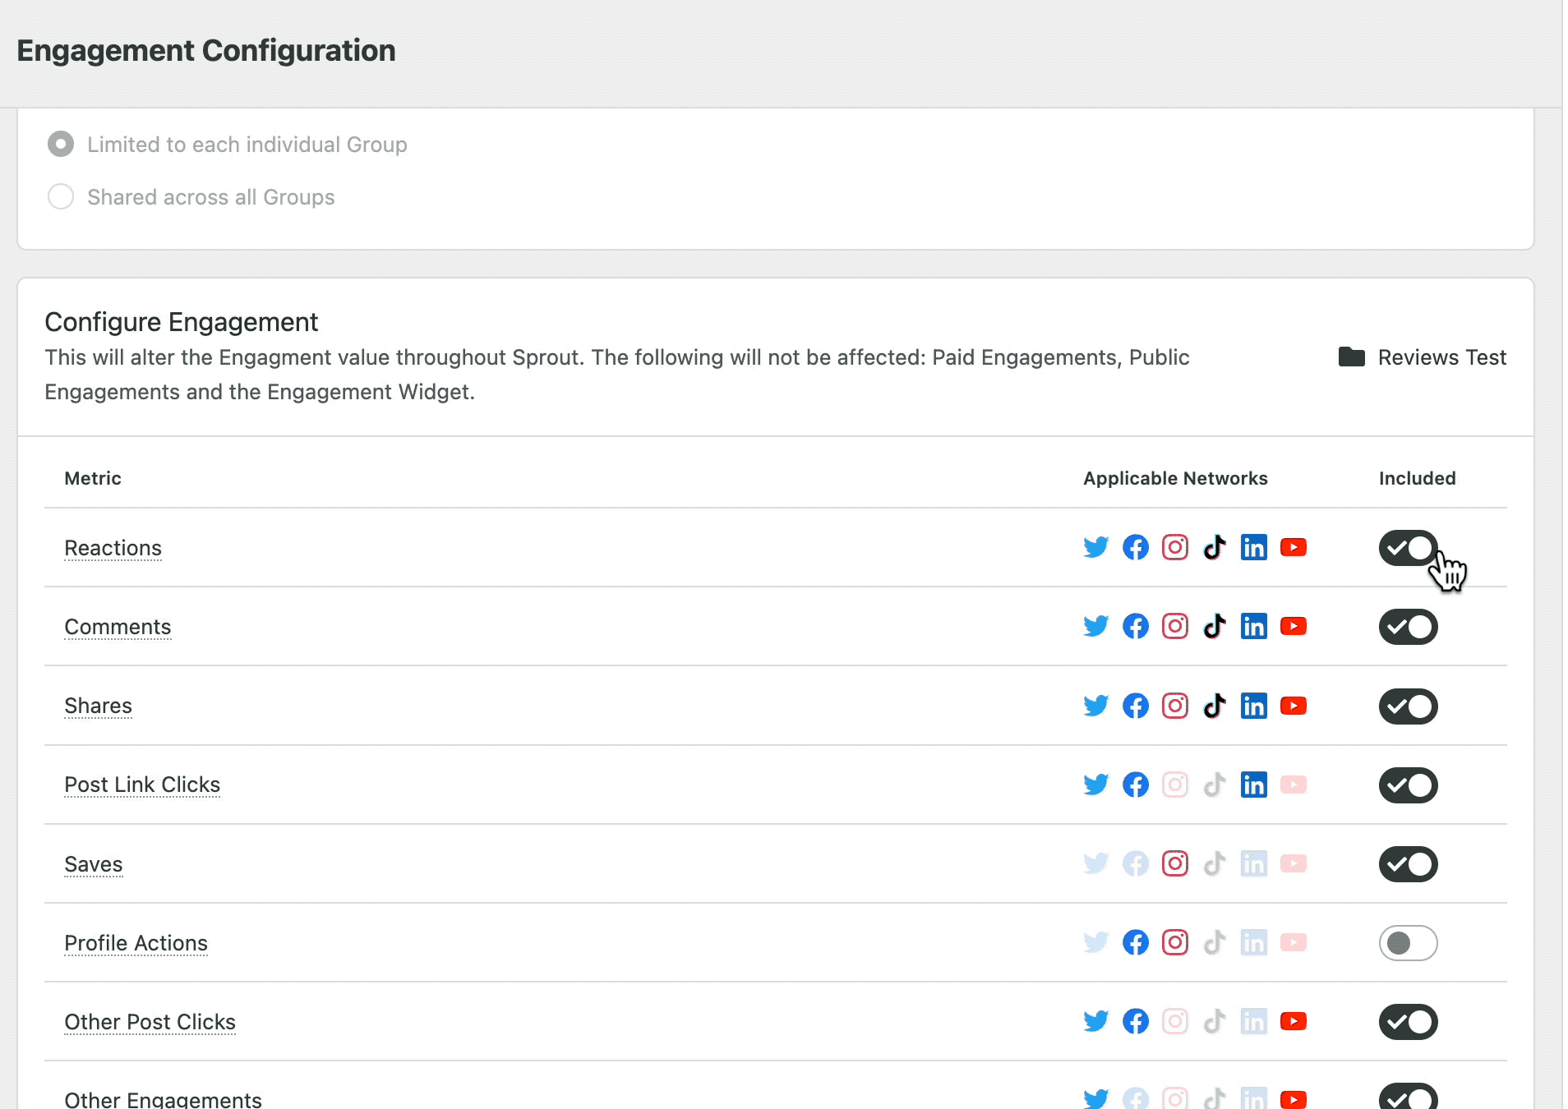Viewport: 1568px width, 1109px height.
Task: Click the Instagram icon in Profile Actions row
Action: coord(1175,942)
